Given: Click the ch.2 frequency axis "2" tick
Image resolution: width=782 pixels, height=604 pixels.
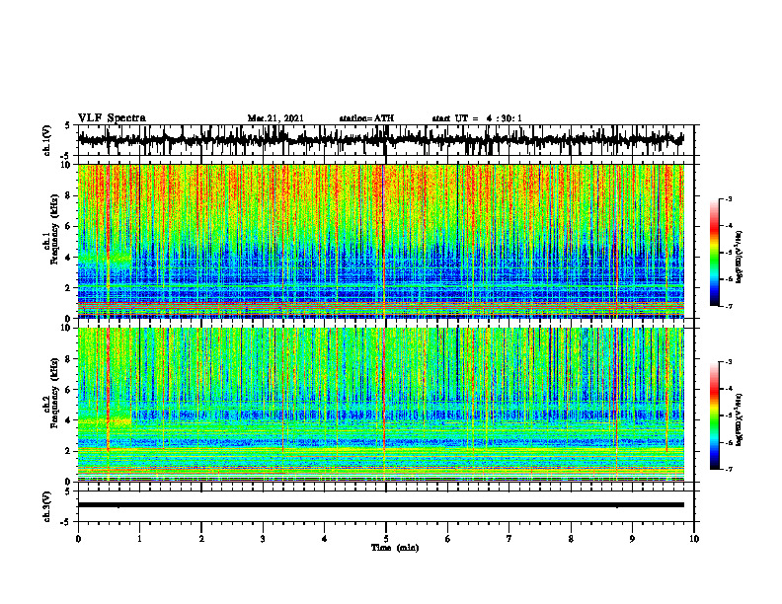Looking at the screenshot, I should pos(69,451).
